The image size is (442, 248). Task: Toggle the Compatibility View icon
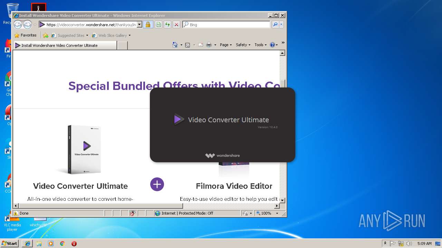(158, 24)
